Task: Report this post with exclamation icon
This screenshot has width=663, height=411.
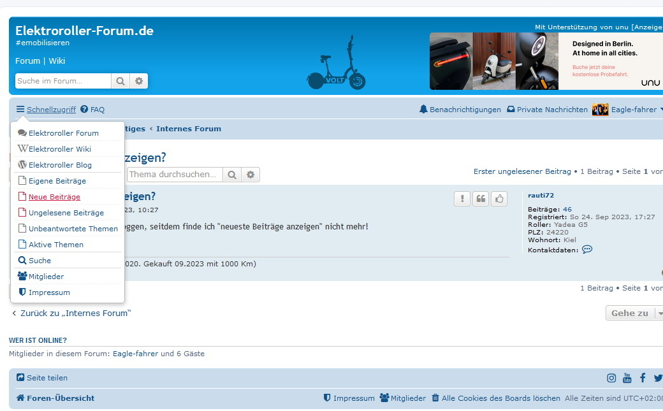Action: click(462, 199)
